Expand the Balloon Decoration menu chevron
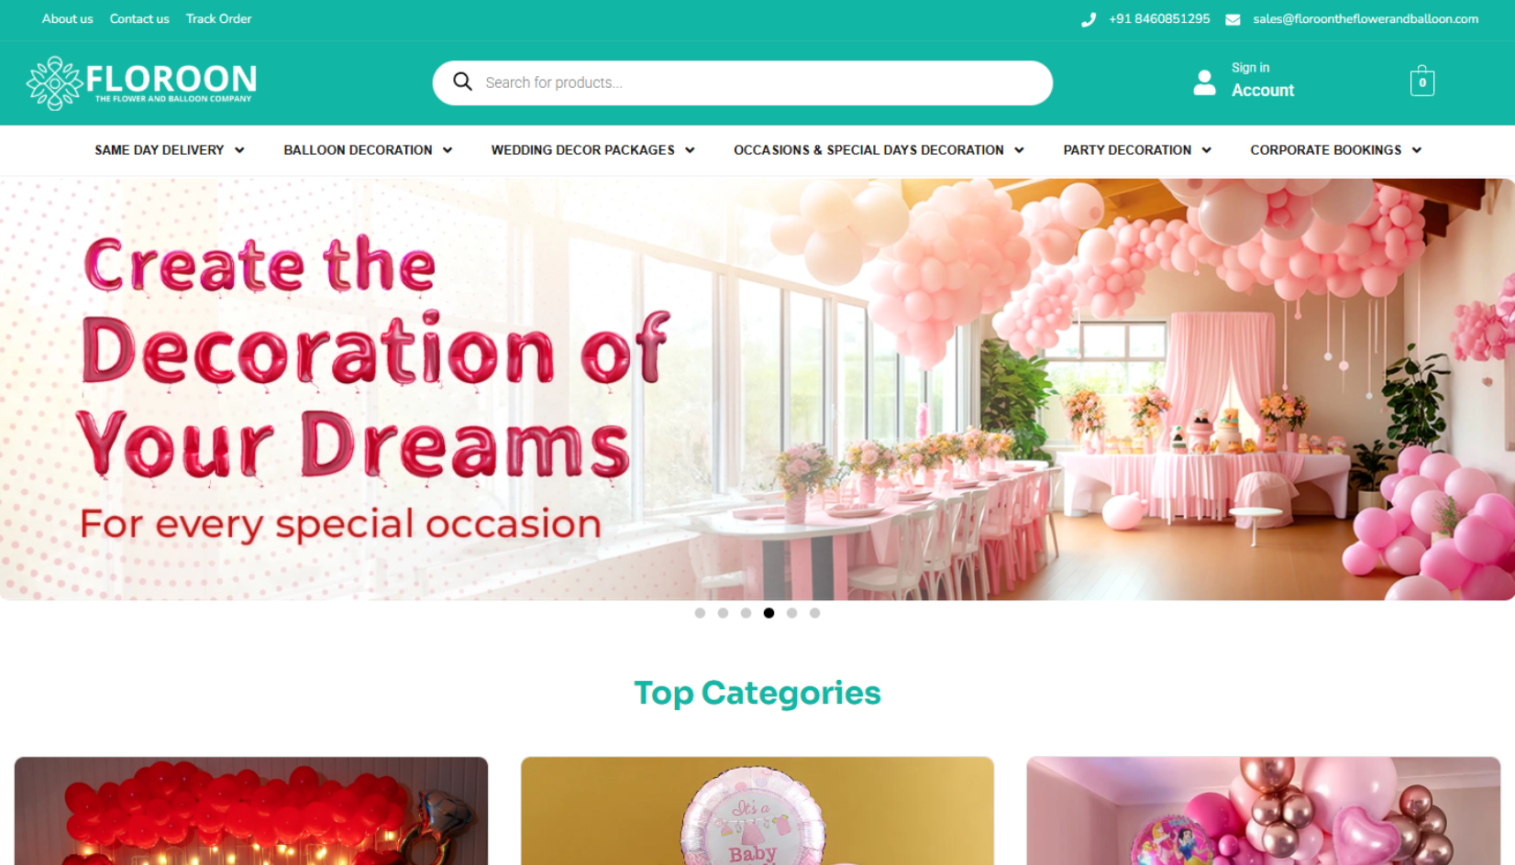 coord(448,150)
